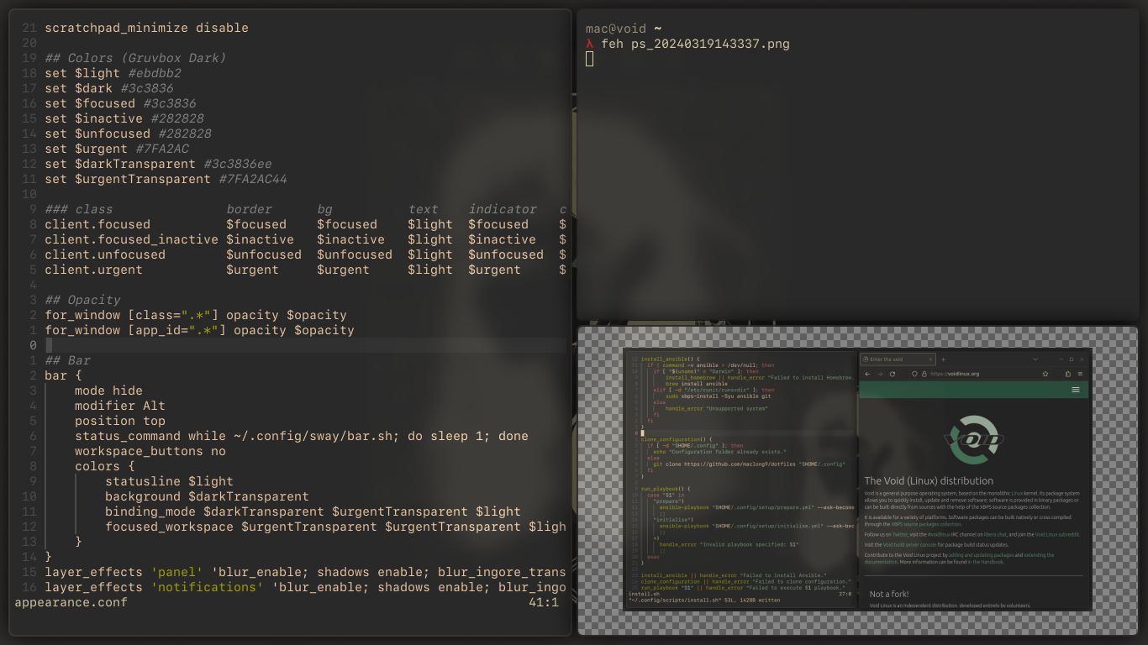The height and width of the screenshot is (645, 1148).
Task: Click the browser reload icon
Action: point(893,374)
